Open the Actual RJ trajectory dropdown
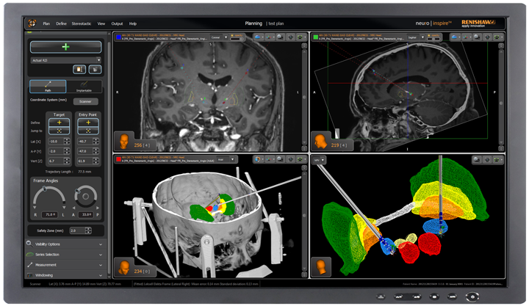Screen dimensions: 529x306 coord(66,60)
